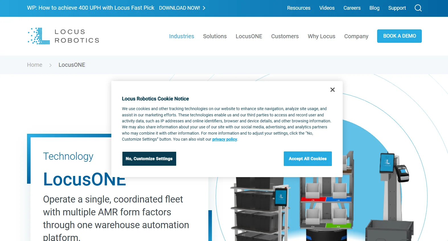The width and height of the screenshot is (448, 241).
Task: Click the DOWNLOAD NOW! link
Action: coord(179,8)
